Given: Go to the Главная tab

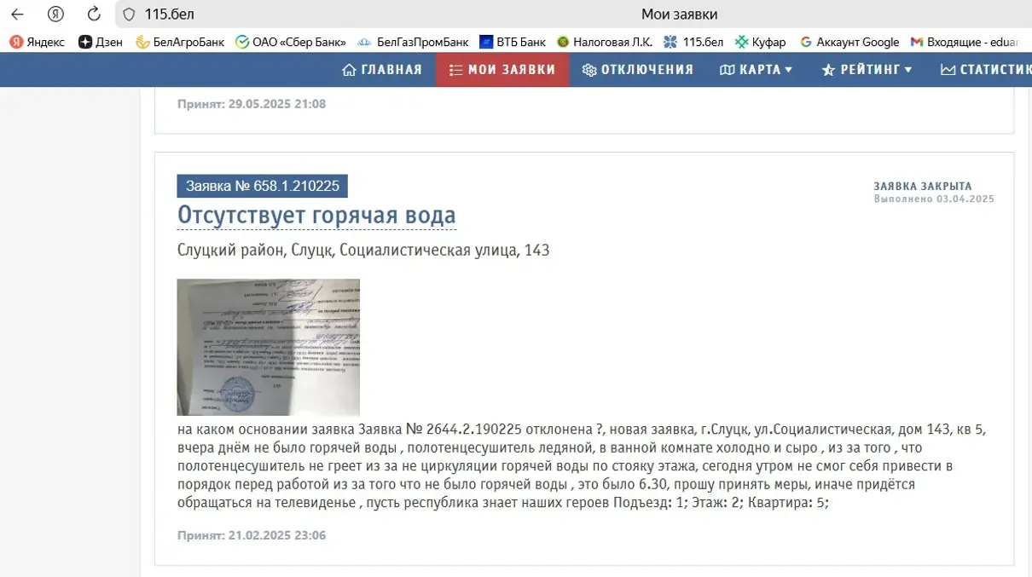Looking at the screenshot, I should [382, 70].
